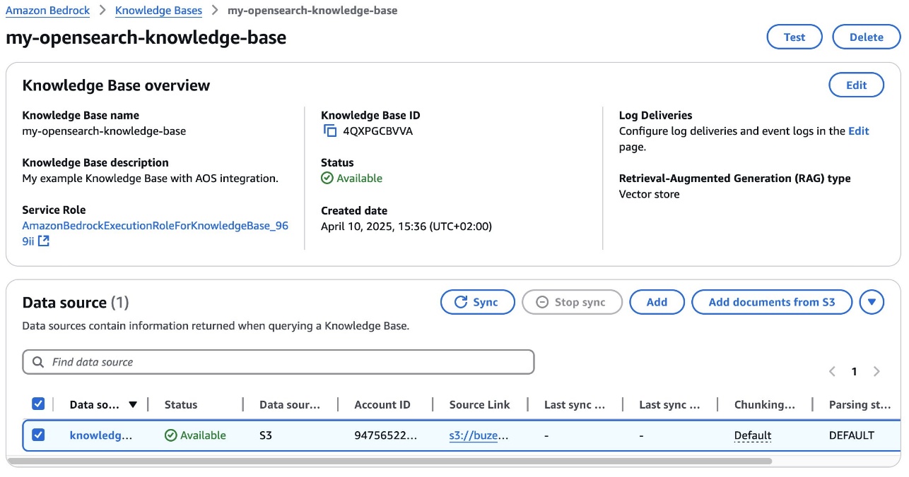Click the Status column header
This screenshot has height=477, width=909.
(181, 405)
